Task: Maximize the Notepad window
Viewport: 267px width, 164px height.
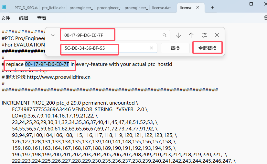Action: 251,4
